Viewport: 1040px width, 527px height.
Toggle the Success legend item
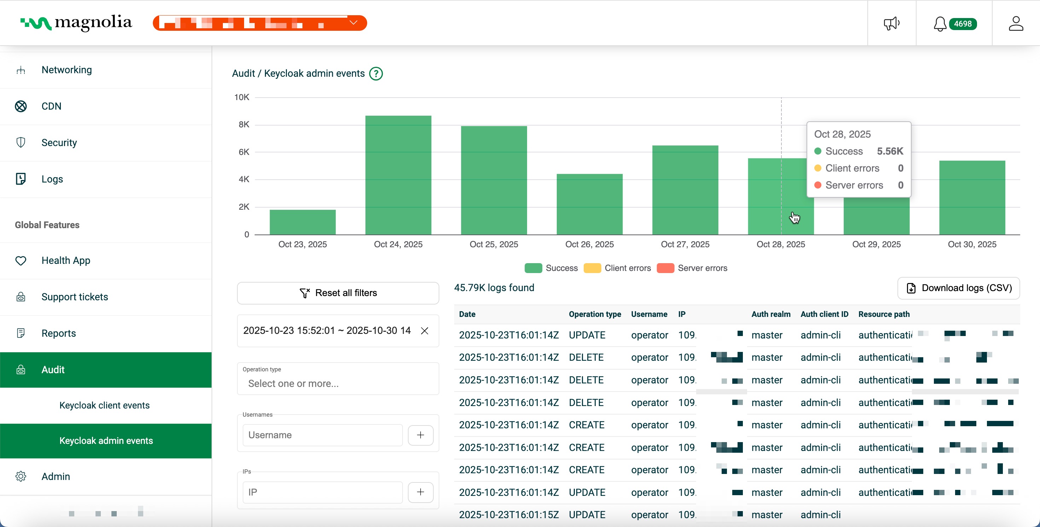coord(551,268)
